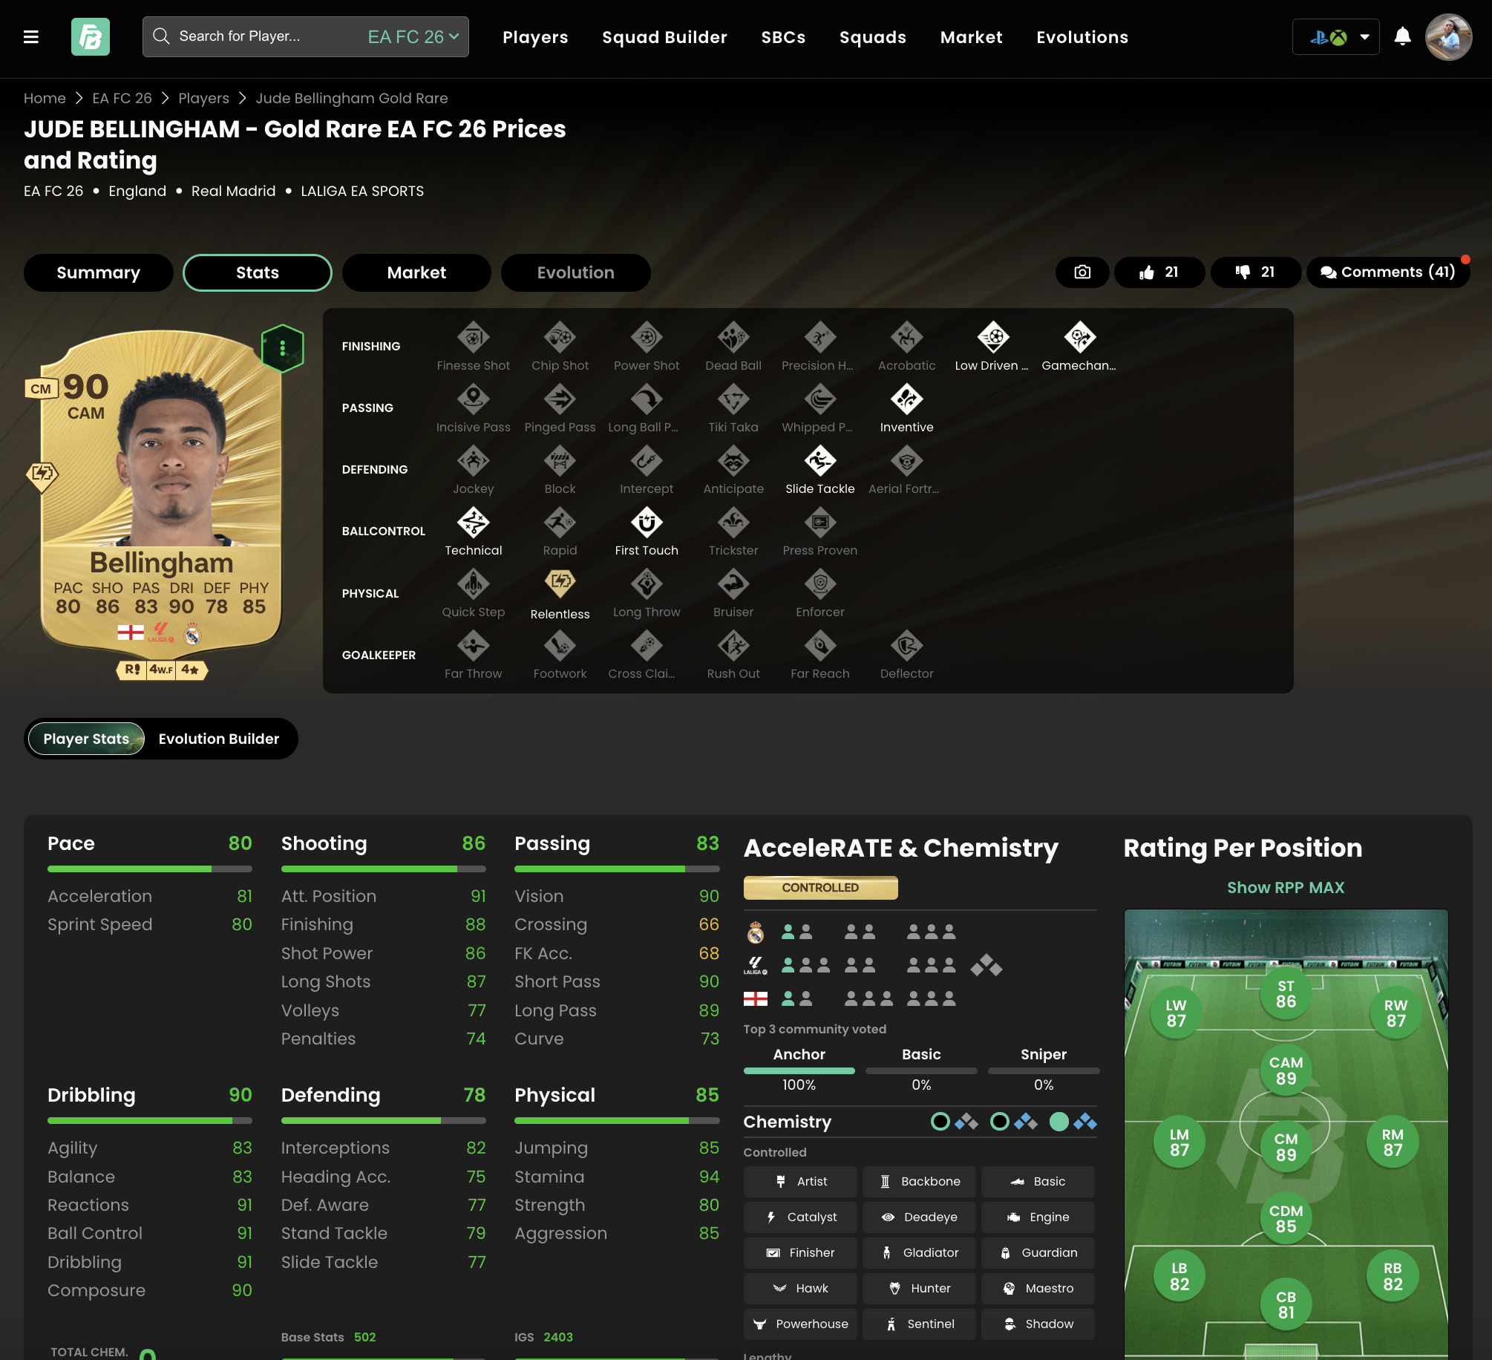Switch to the Evolution tab

point(576,272)
